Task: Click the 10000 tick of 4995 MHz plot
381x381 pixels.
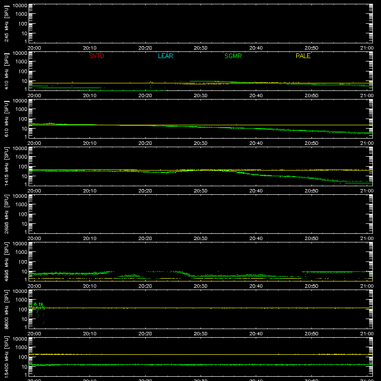Action: (x=20, y=244)
